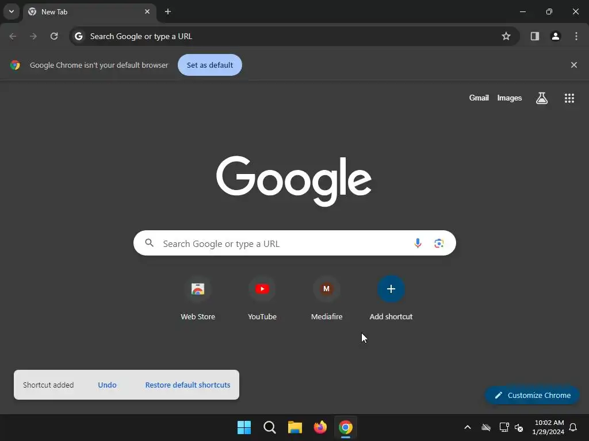The image size is (589, 441).
Task: Click the Google icon in address bar
Action: (x=78, y=36)
